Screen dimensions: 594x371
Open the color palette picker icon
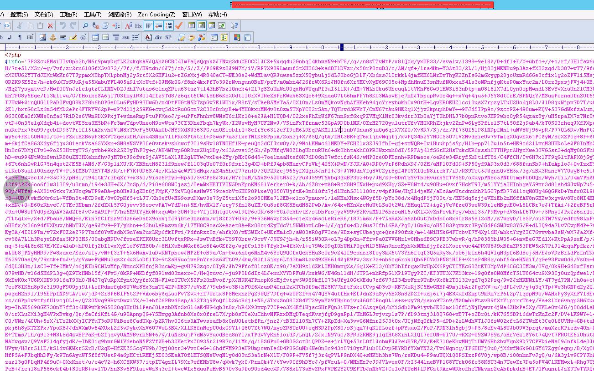[237, 37]
